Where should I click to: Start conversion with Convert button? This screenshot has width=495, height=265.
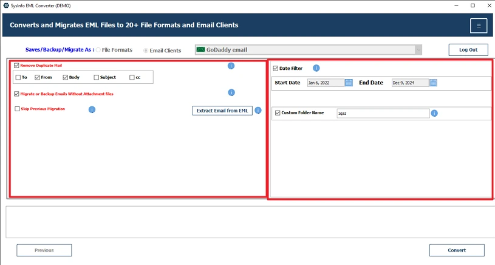(x=457, y=250)
